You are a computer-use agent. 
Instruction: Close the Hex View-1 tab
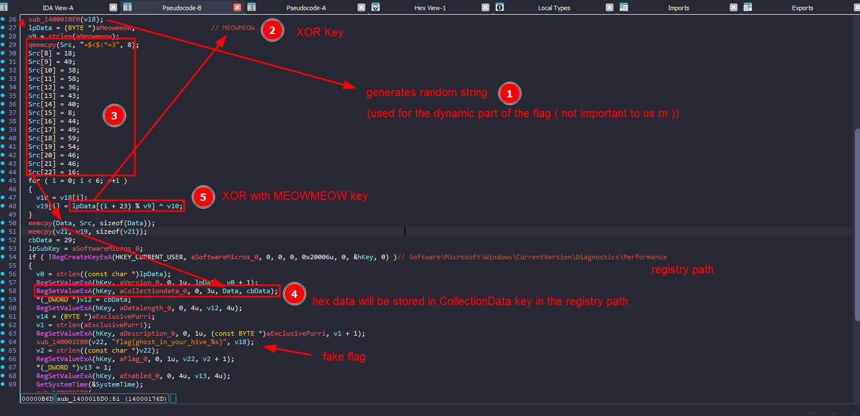[486, 7]
